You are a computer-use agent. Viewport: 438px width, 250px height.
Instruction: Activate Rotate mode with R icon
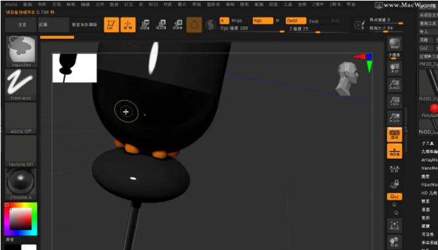pyautogui.click(x=178, y=24)
